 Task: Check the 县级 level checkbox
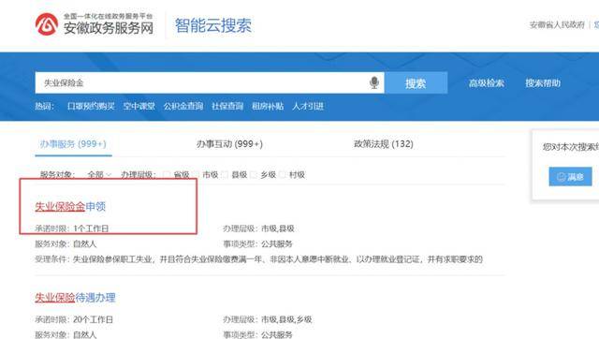[225, 175]
